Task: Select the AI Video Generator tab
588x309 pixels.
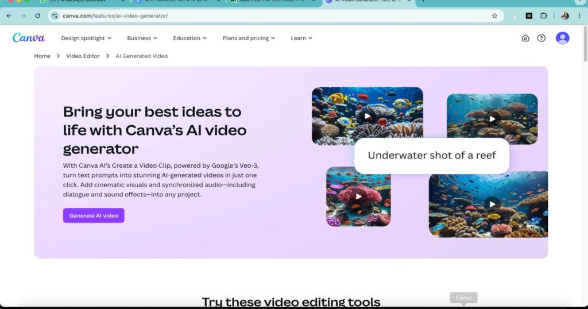Action: click(x=367, y=2)
